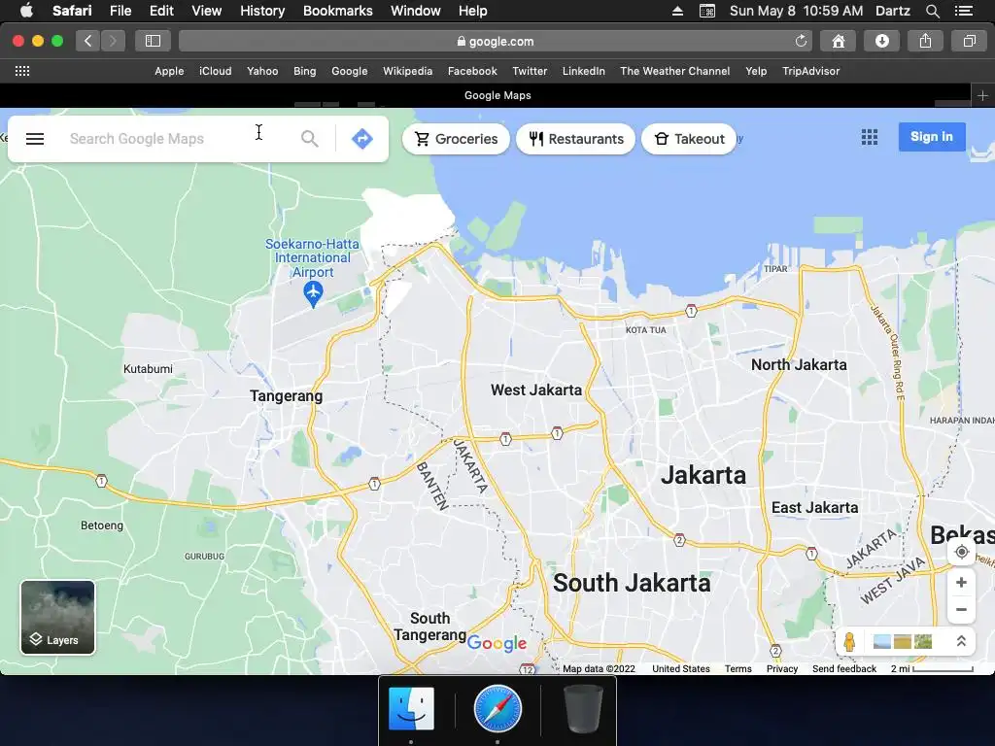Select the Google Maps tab
The height and width of the screenshot is (746, 995).
pyautogui.click(x=497, y=96)
